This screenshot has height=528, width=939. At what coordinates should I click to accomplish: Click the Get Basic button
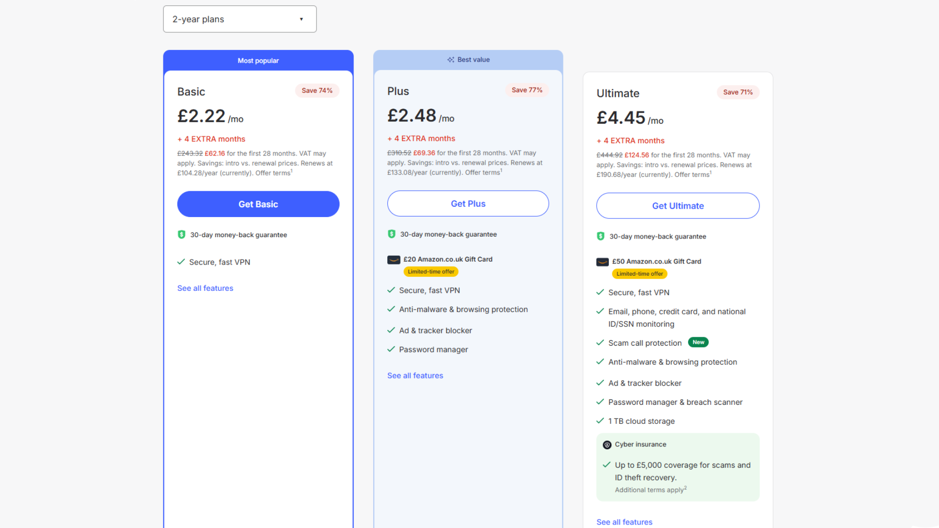point(258,204)
